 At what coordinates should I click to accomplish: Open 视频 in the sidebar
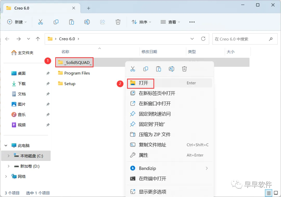click(18, 125)
